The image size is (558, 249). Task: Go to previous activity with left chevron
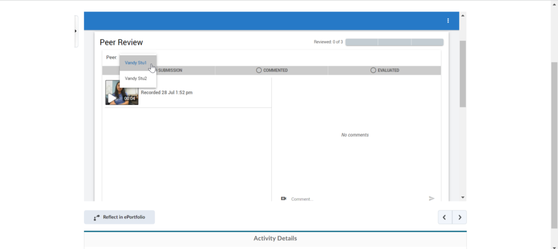(445, 217)
